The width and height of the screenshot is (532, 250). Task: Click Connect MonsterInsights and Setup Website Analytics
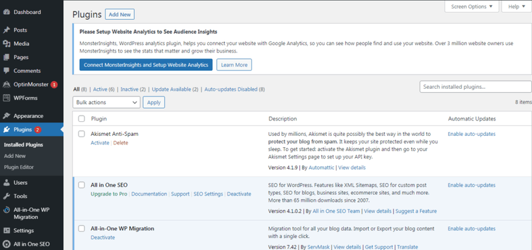146,64
